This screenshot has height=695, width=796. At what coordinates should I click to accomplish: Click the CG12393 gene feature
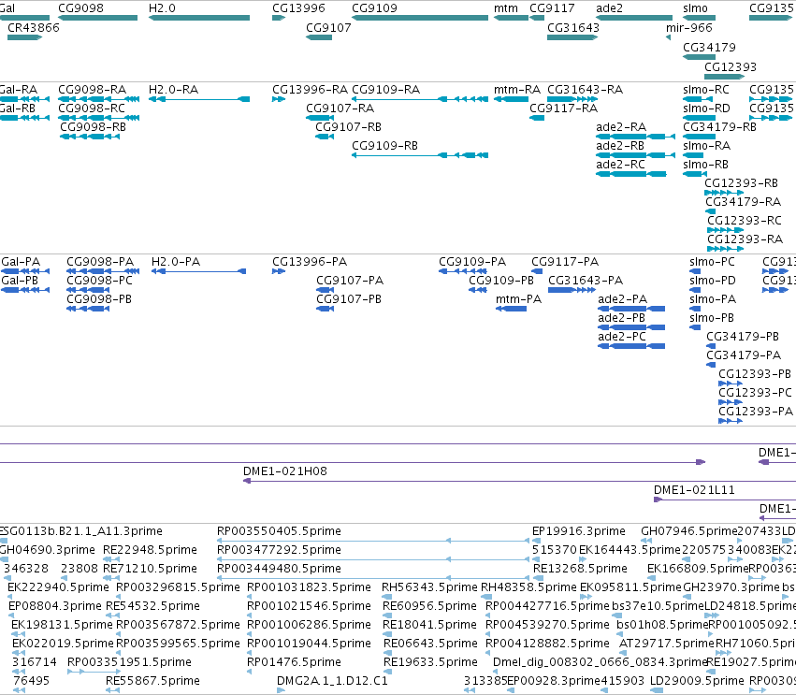(x=724, y=77)
